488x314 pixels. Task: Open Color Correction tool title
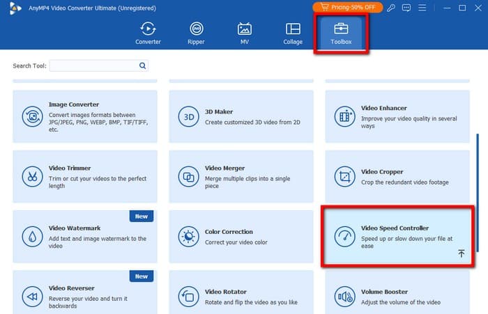(229, 232)
